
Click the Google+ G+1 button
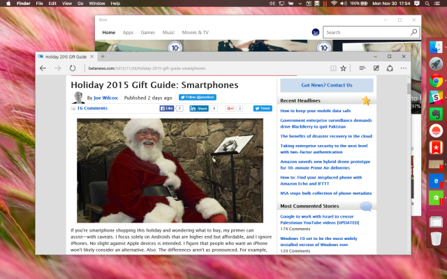[x=230, y=109]
